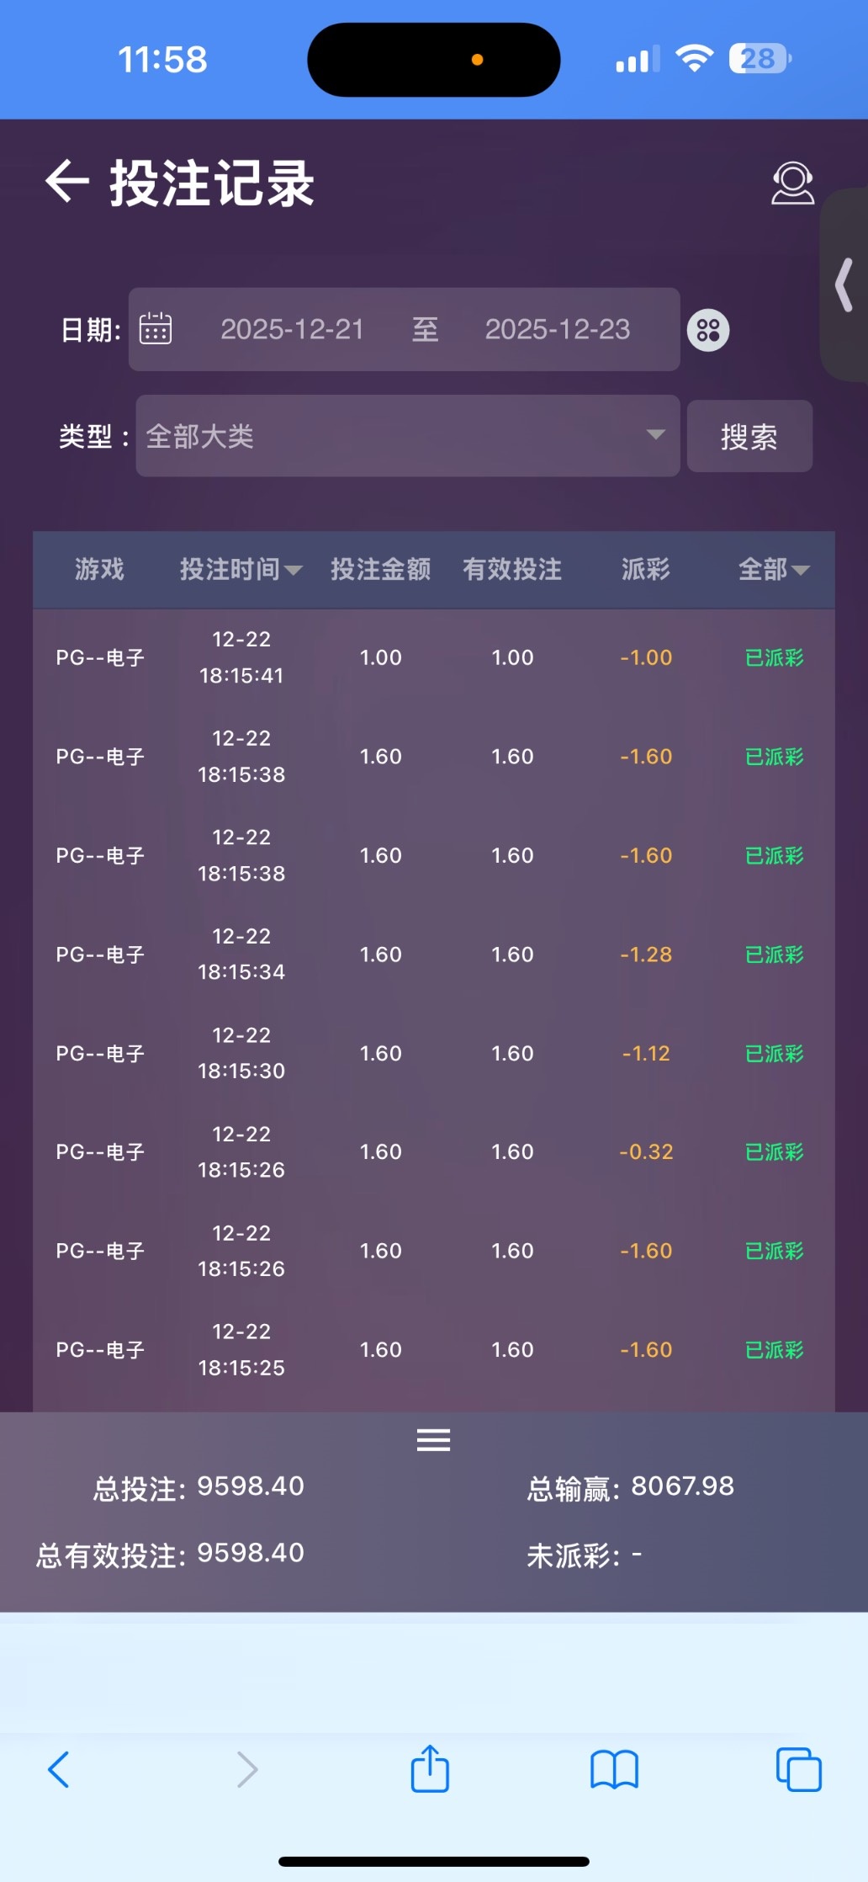Image resolution: width=868 pixels, height=1882 pixels.
Task: Click the calendar icon in date field
Action: pos(156,329)
